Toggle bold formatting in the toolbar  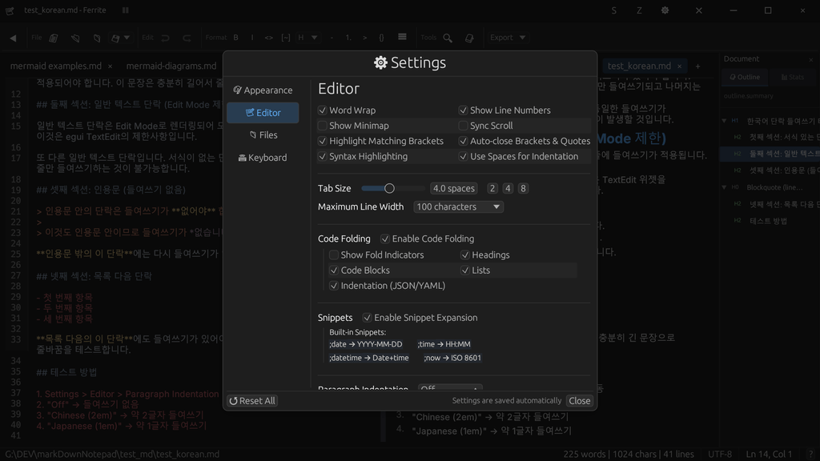235,38
